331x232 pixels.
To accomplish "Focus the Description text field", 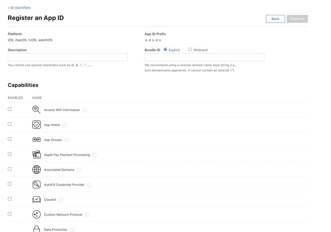I will 68,57.
